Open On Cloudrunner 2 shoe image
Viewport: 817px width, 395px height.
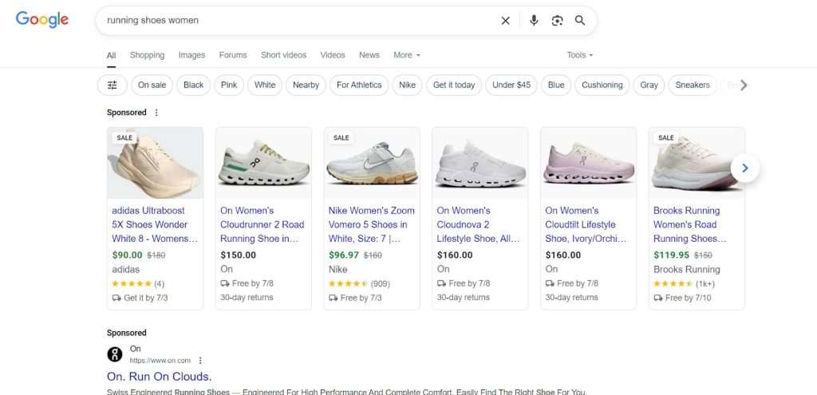pos(263,163)
